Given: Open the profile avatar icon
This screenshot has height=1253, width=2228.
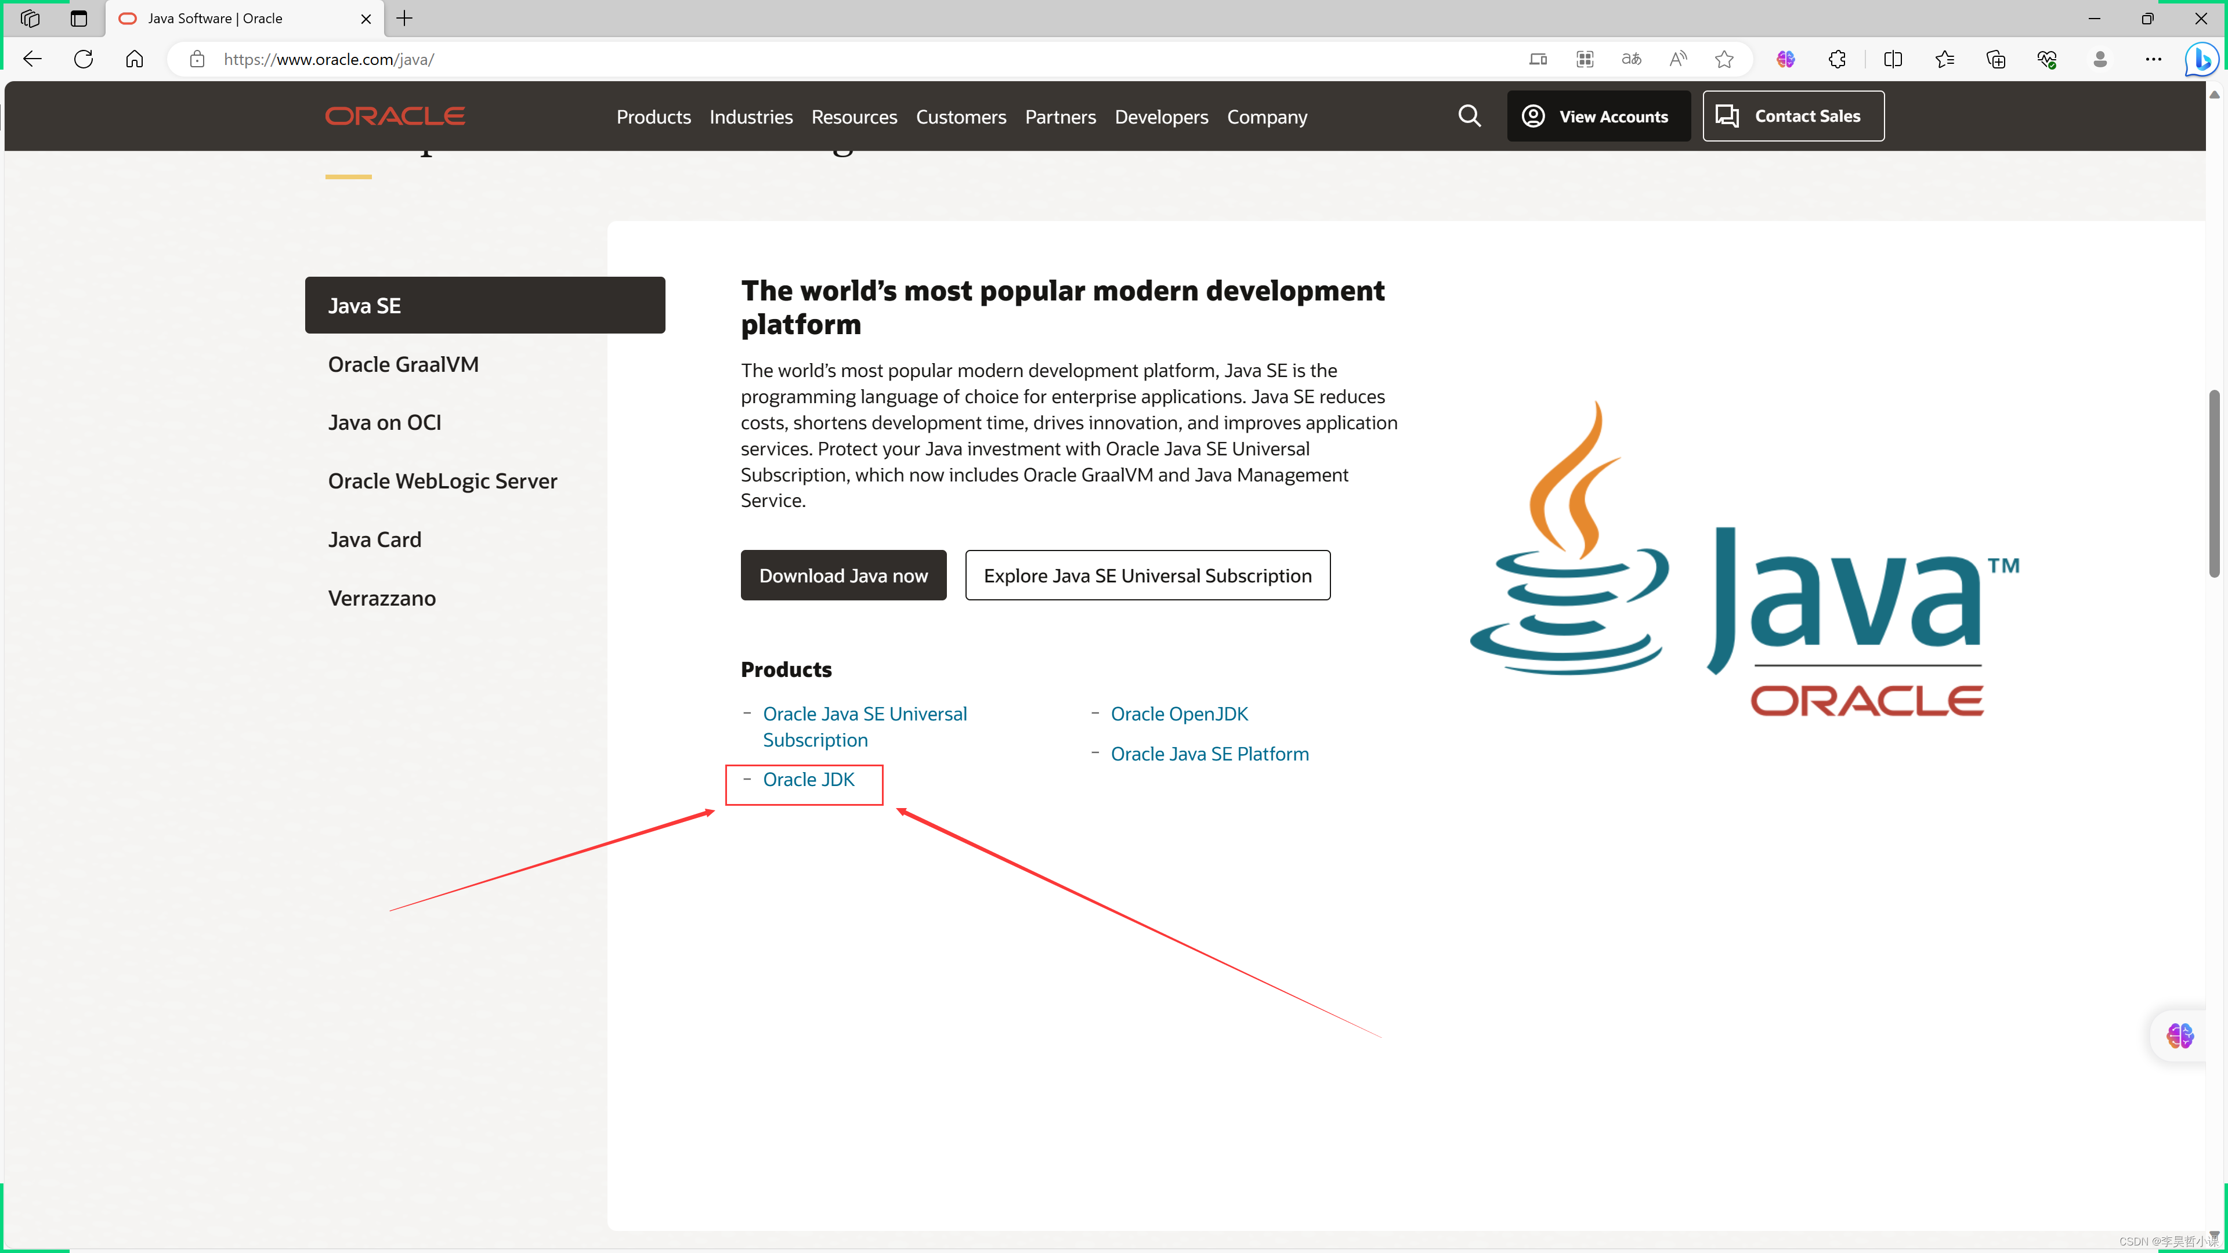Looking at the screenshot, I should click(2100, 59).
